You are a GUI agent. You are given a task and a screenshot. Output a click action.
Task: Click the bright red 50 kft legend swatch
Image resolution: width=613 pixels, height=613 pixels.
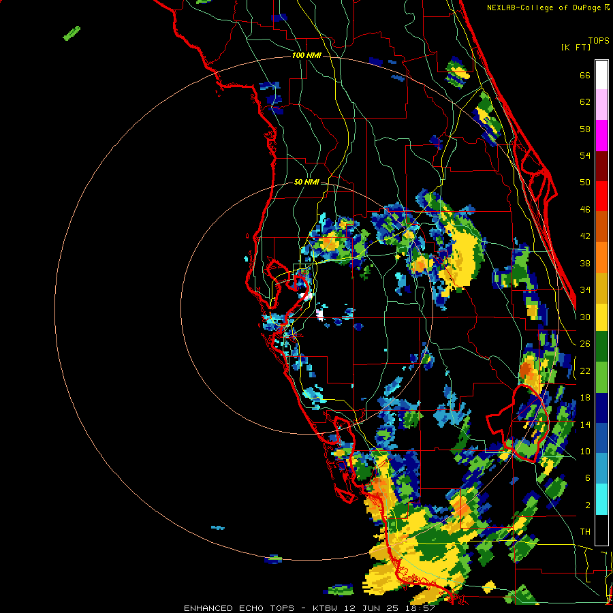click(x=601, y=196)
